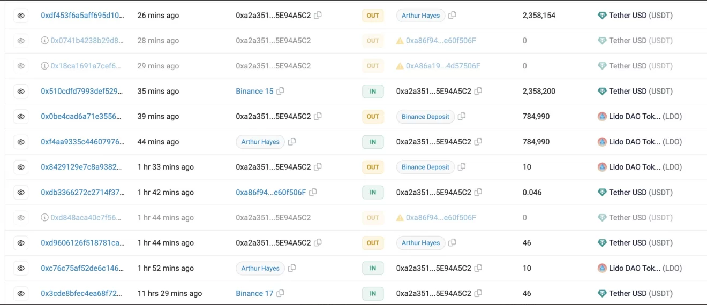This screenshot has height=305, width=707.
Task: Open transaction hash 0x0be4cad6a71e3556
Action: coord(82,116)
